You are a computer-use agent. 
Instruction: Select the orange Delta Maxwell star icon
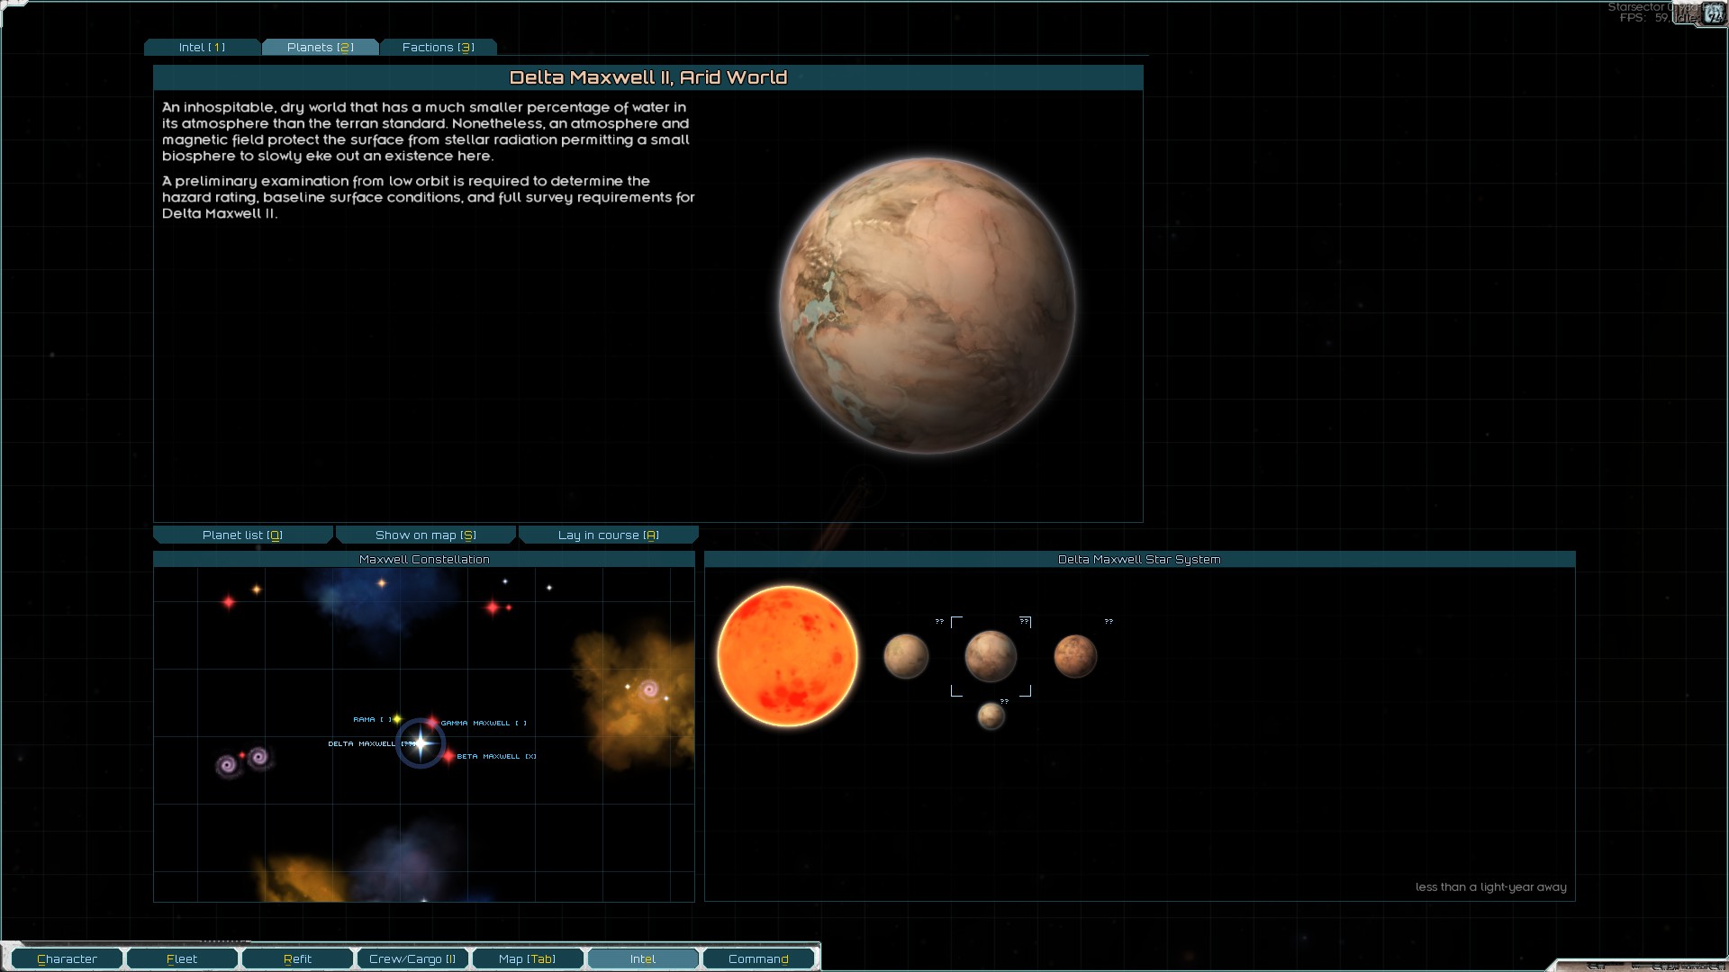tap(787, 656)
